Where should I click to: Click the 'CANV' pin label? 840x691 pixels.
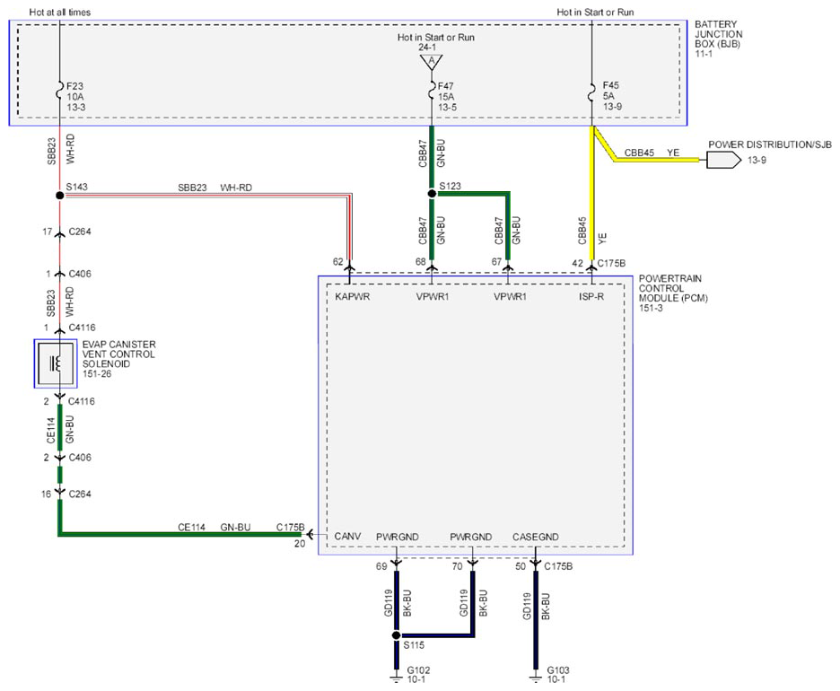tap(347, 536)
